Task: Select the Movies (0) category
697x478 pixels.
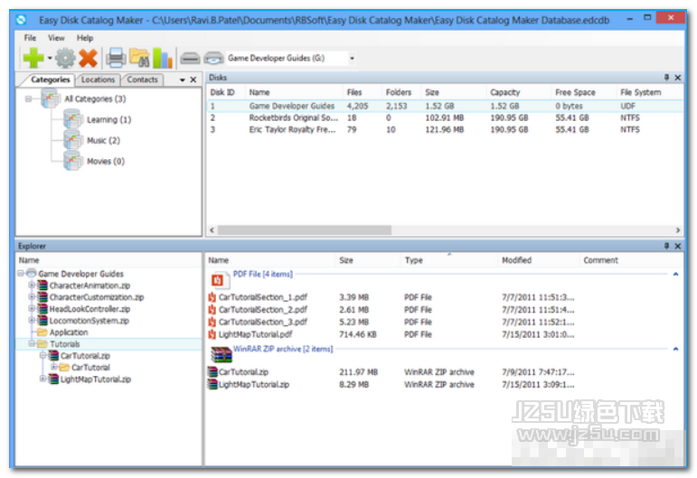Action: 106,161
